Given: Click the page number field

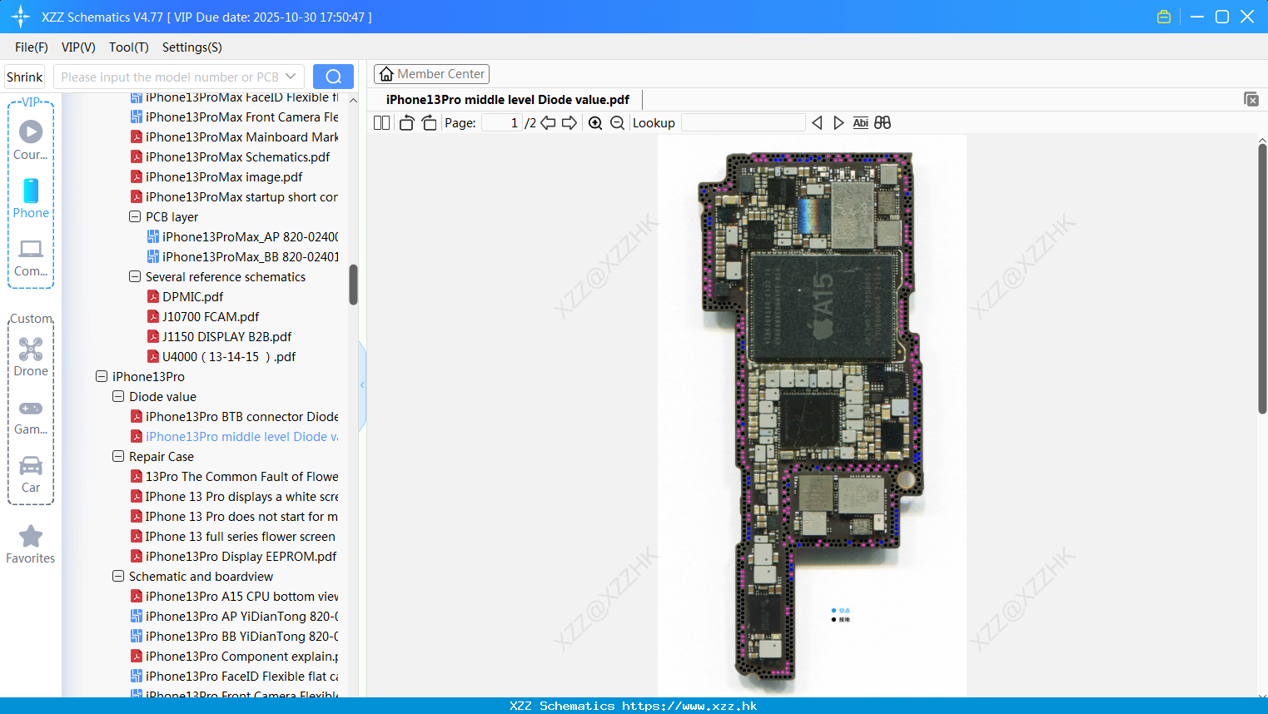Looking at the screenshot, I should point(502,122).
